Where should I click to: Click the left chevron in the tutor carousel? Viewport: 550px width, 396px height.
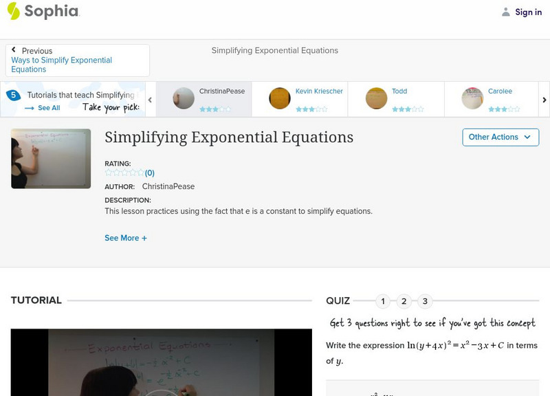[149, 98]
